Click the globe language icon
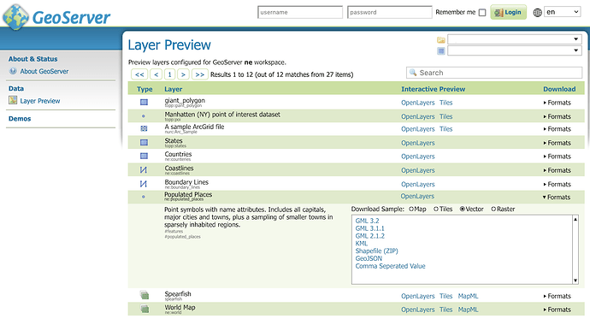The width and height of the screenshot is (590, 319). (537, 13)
